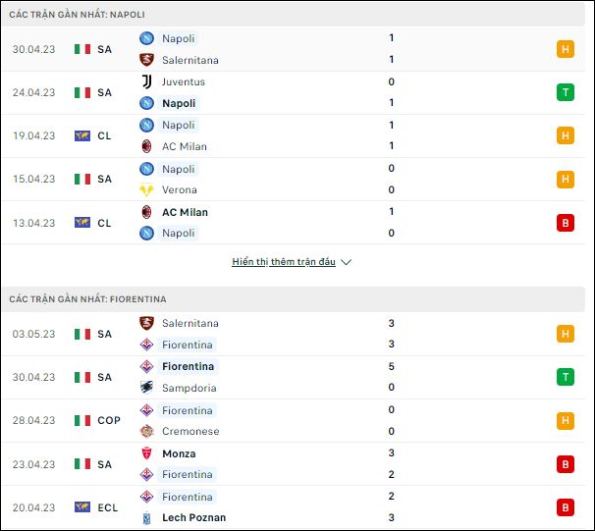The height and width of the screenshot is (531, 595).
Task: Click the Sampdoria club crest
Action: [x=146, y=388]
